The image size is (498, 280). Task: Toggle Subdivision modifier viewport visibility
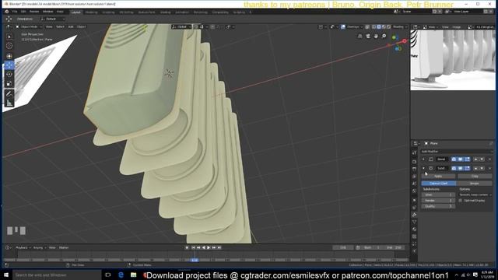point(460,168)
